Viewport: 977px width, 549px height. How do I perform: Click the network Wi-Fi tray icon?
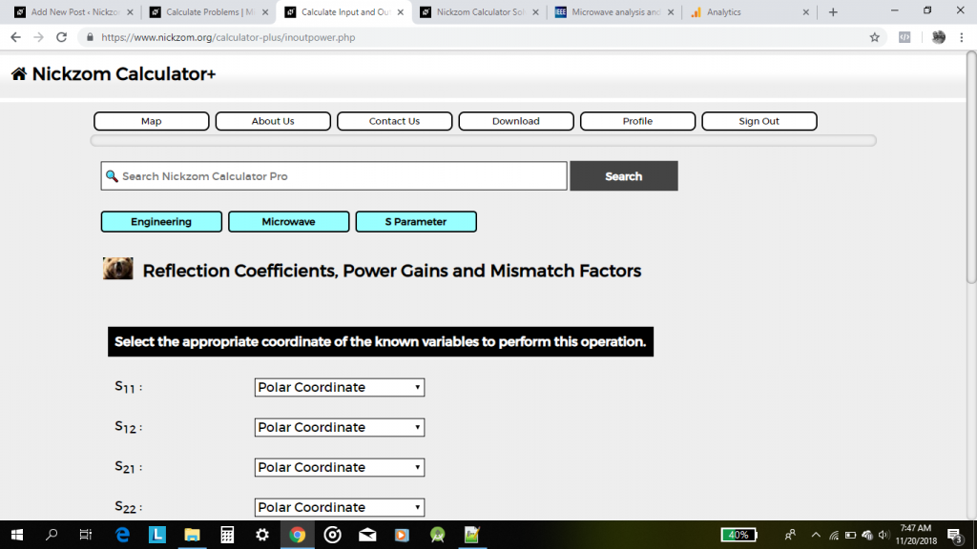(834, 535)
